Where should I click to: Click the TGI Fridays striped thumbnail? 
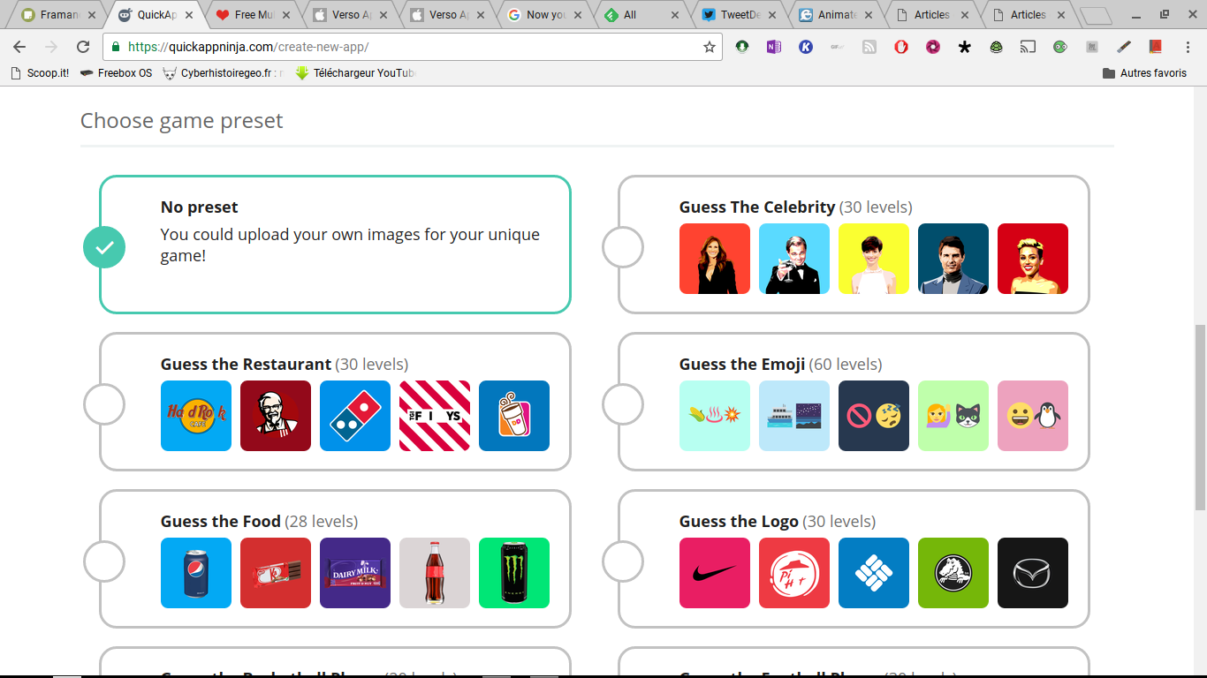(435, 416)
